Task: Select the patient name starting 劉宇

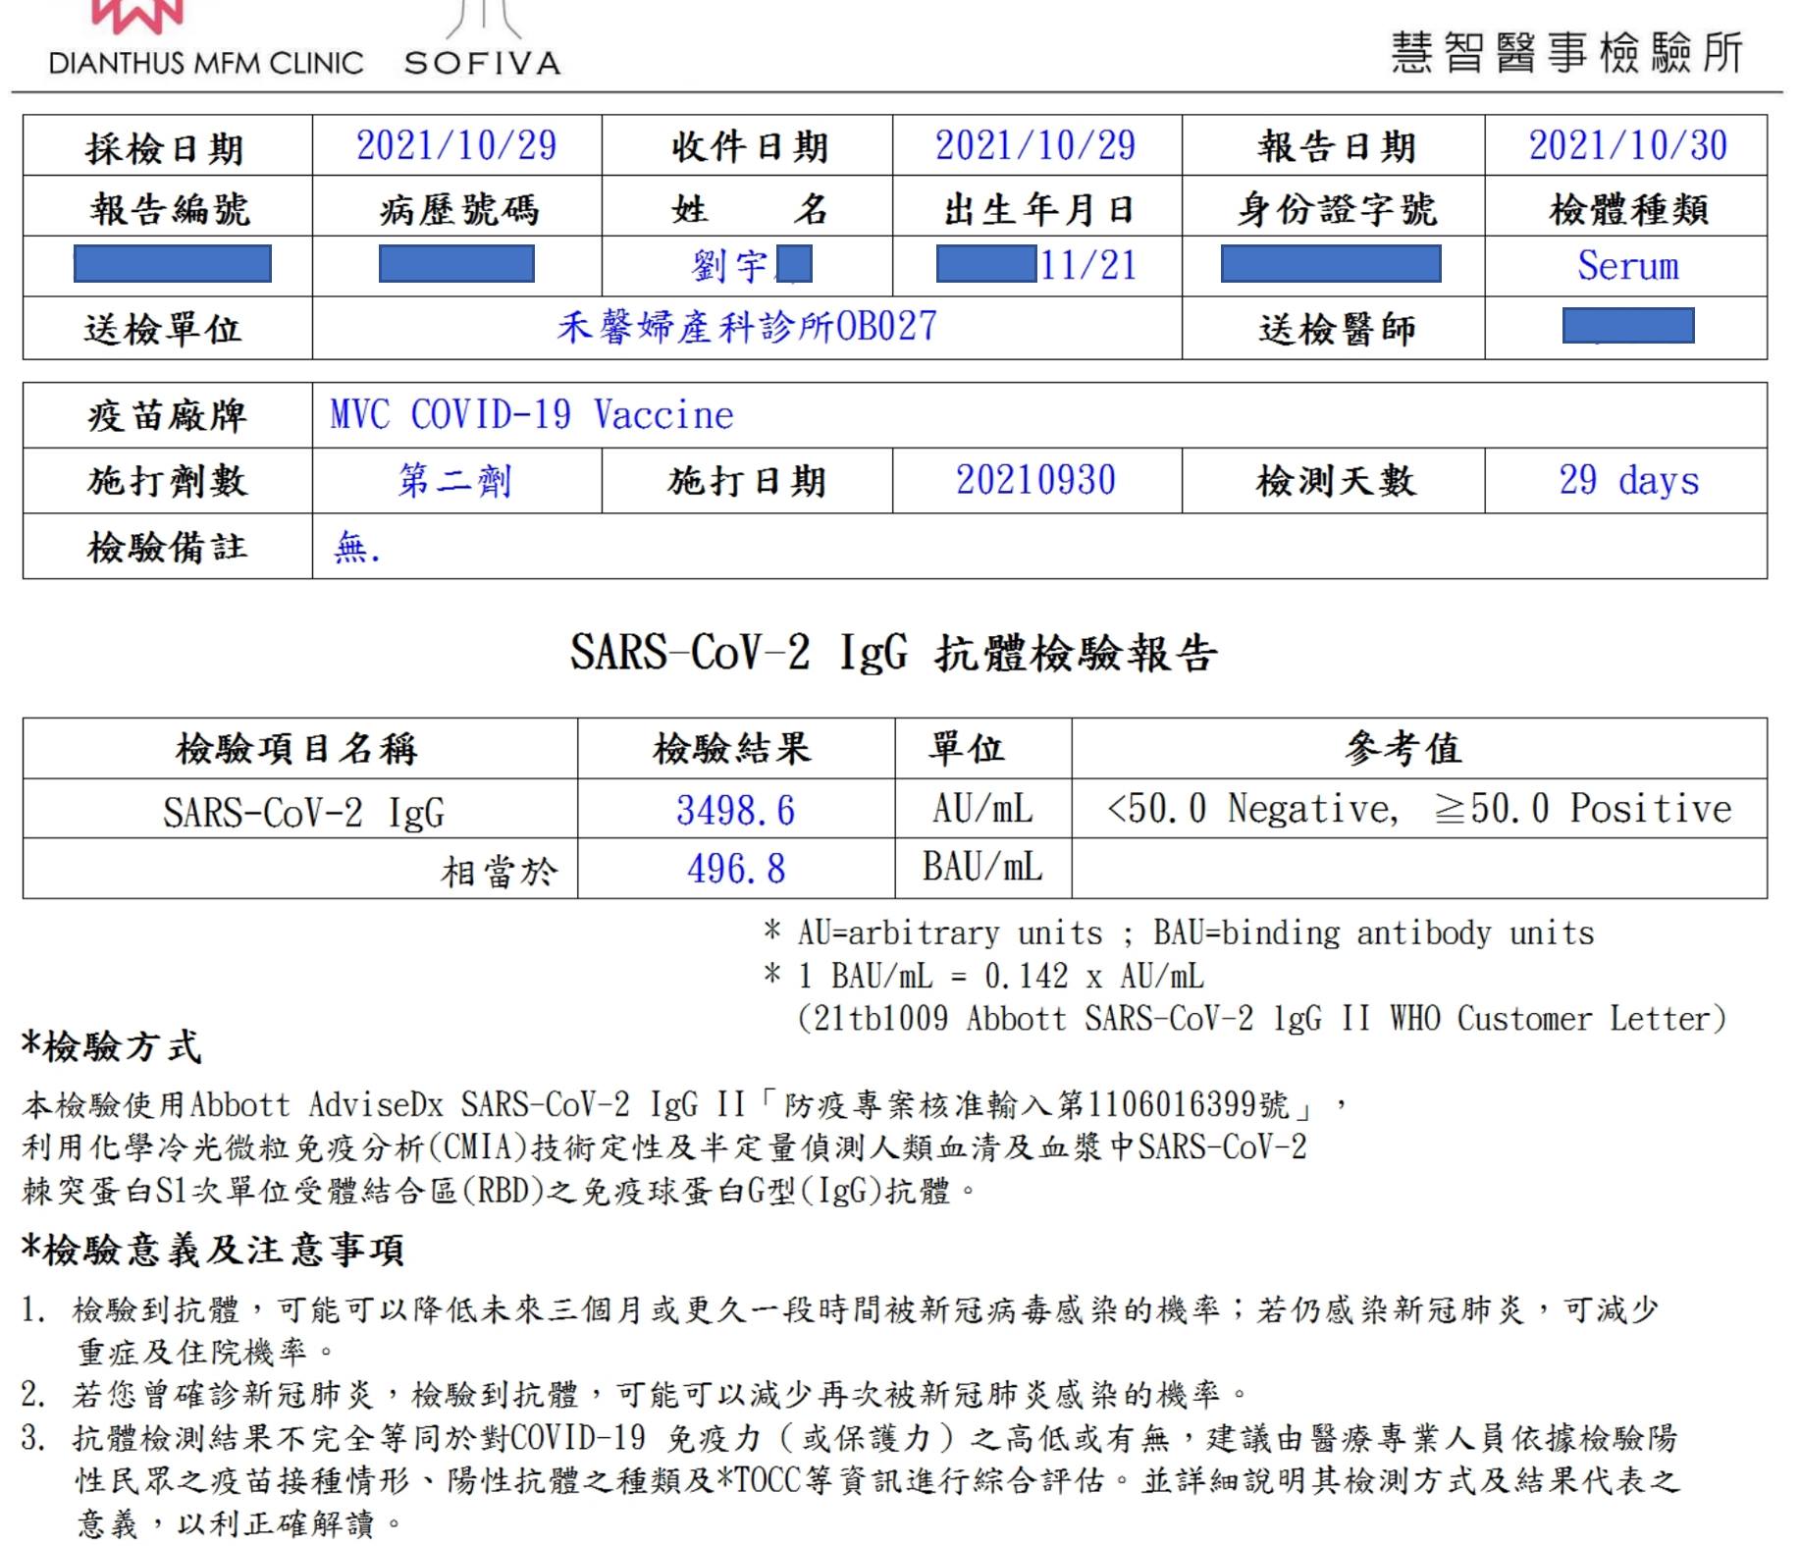Action: tap(752, 265)
